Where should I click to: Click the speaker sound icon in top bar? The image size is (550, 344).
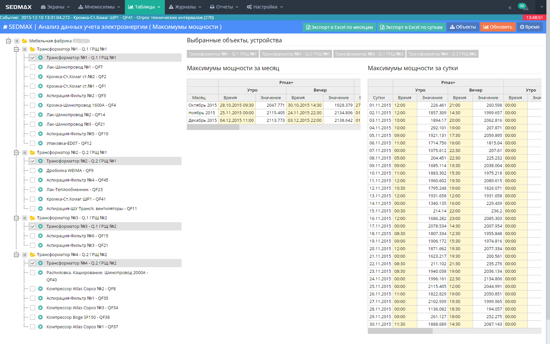point(509,8)
